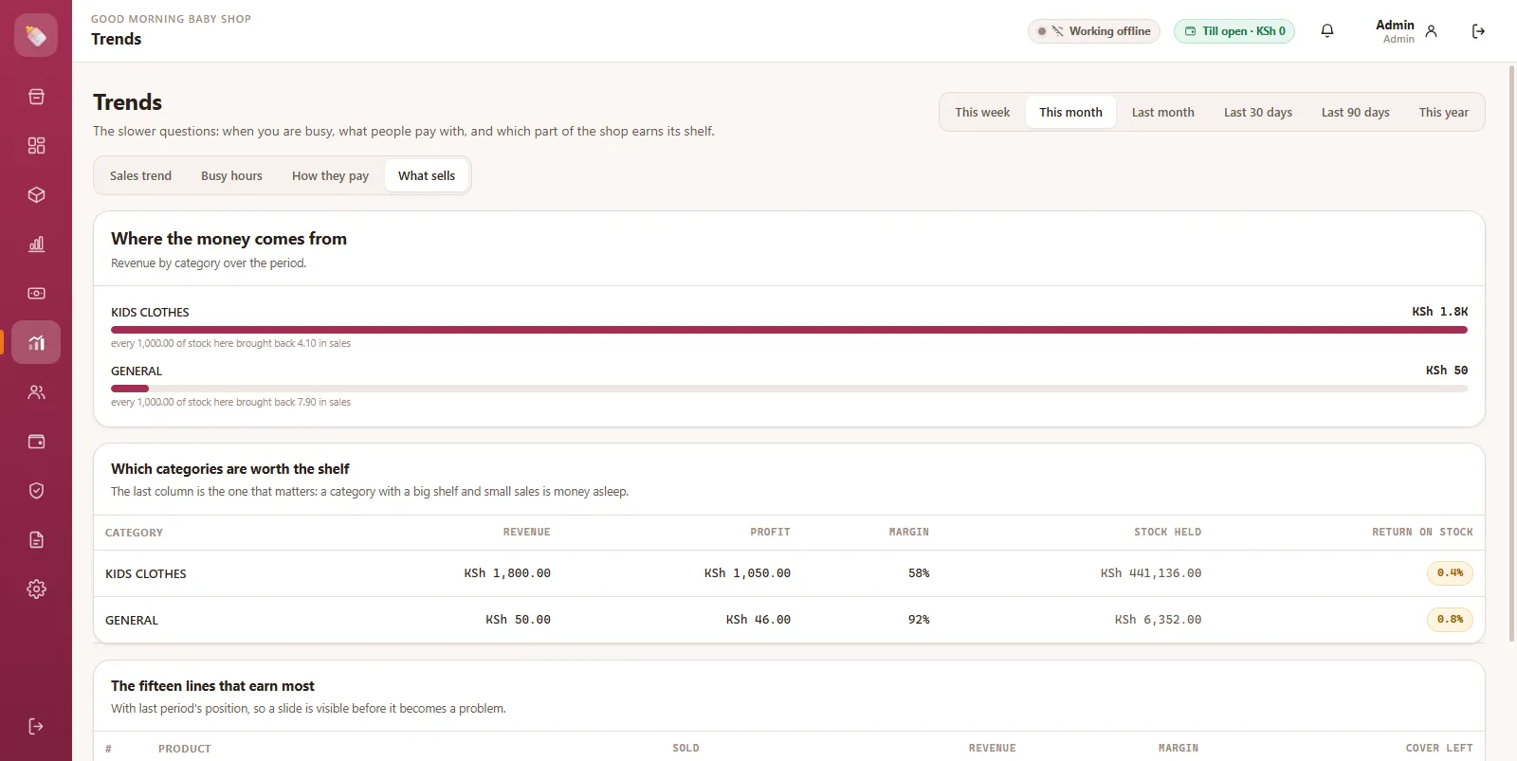Open the How they pay tab
The width and height of the screenshot is (1517, 761).
[x=330, y=175]
